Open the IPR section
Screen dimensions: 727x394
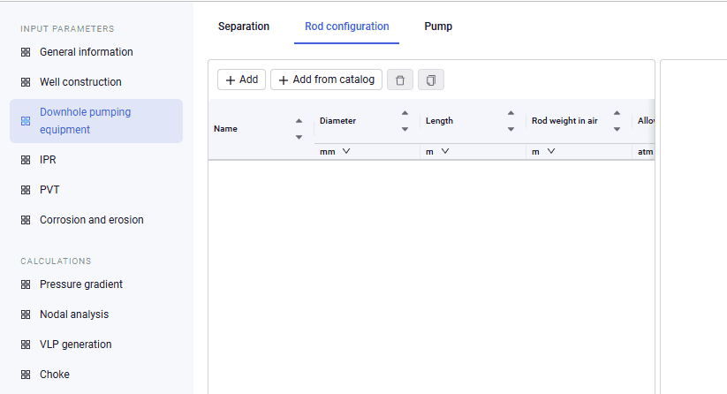coord(48,160)
